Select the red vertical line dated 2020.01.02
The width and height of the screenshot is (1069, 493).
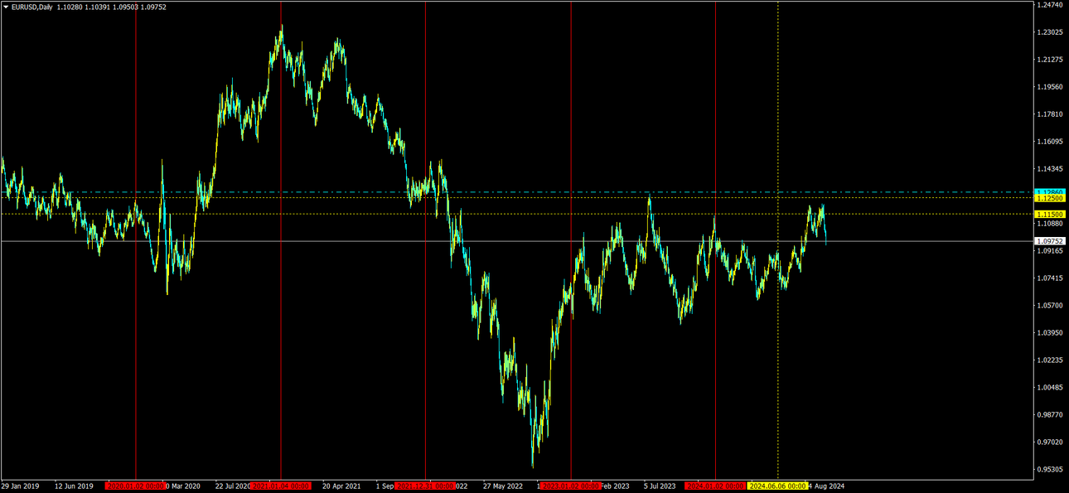click(136, 240)
